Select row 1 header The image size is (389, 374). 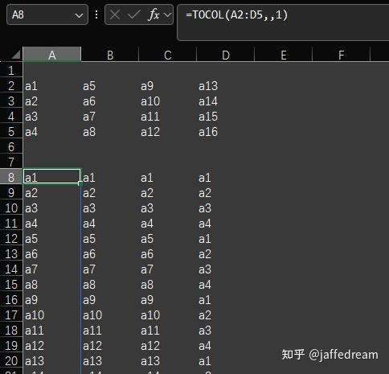click(11, 71)
